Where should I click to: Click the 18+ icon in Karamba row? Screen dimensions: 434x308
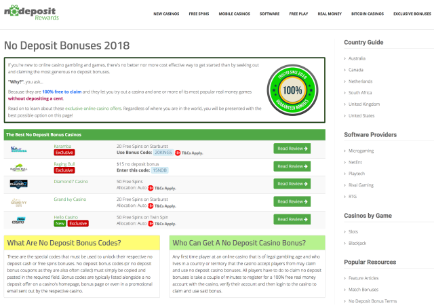pos(178,153)
